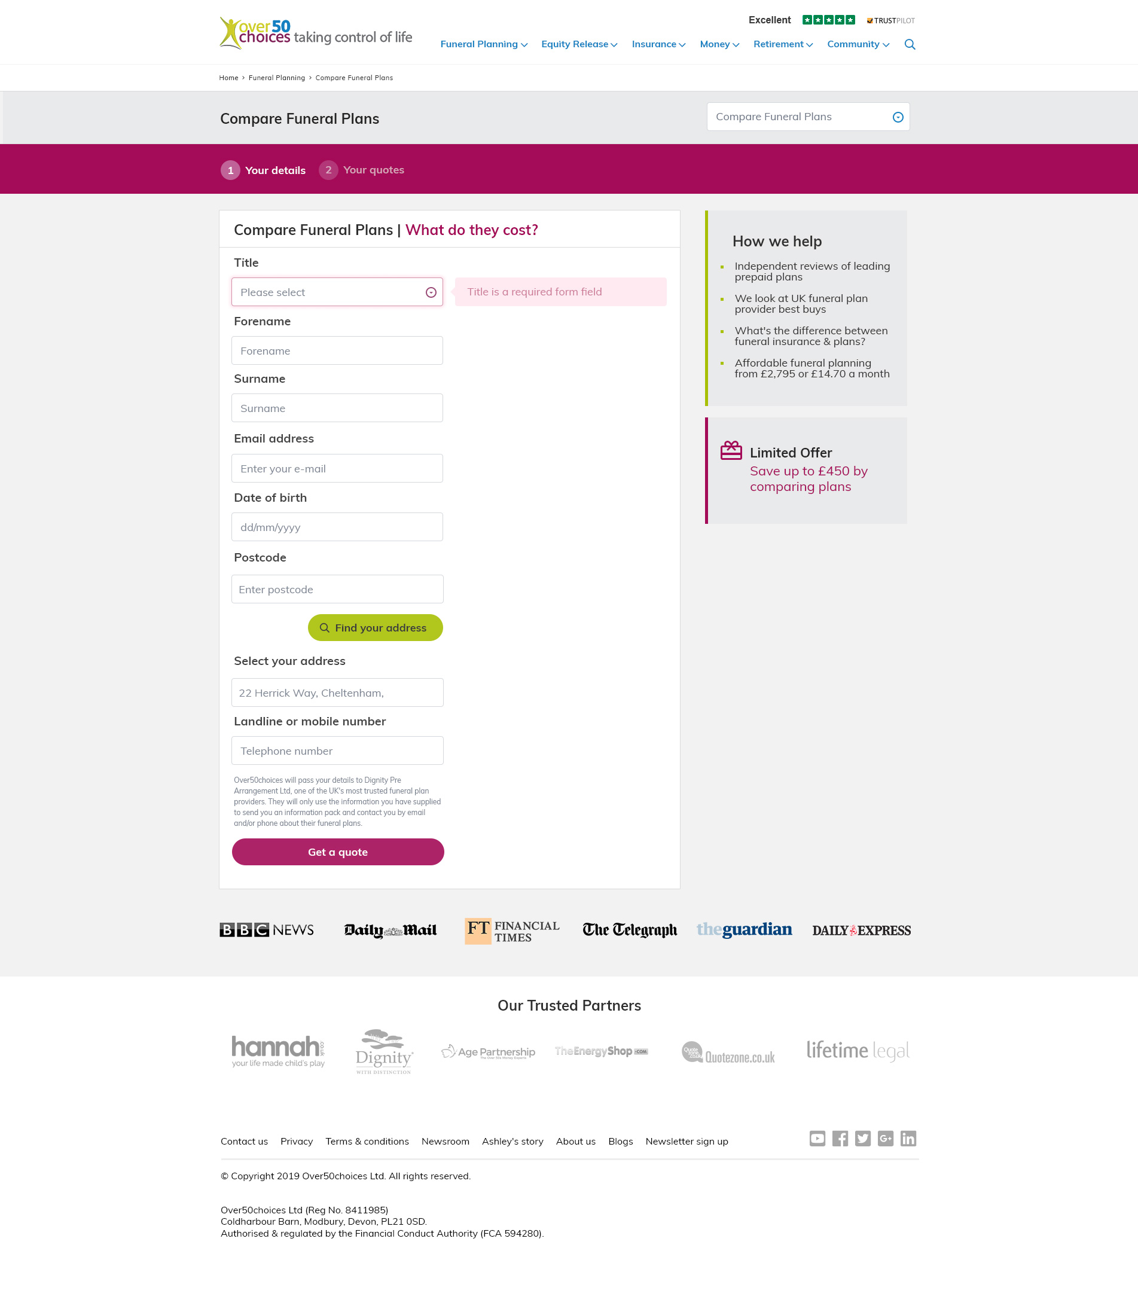The width and height of the screenshot is (1138, 1315).
Task: Focus the Email address input field
Action: pyautogui.click(x=337, y=469)
